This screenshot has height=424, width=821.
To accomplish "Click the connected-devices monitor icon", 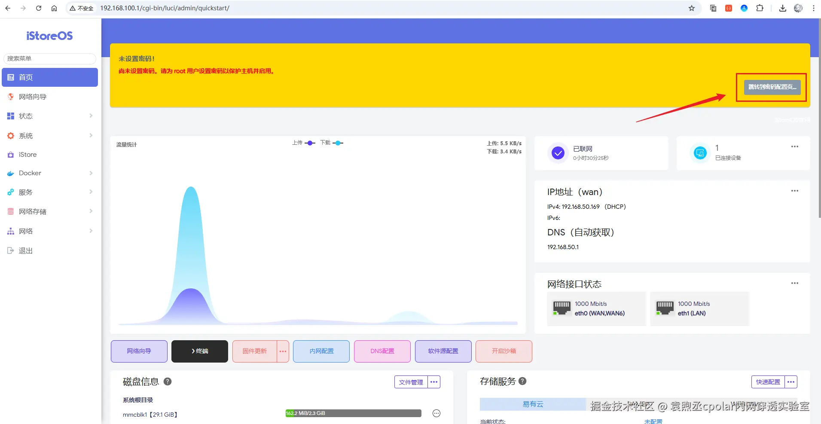I will click(700, 153).
